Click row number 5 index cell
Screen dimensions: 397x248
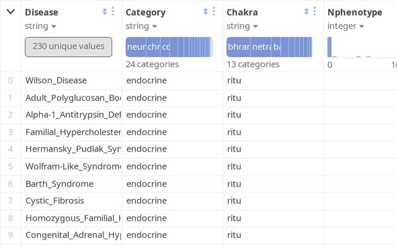pyautogui.click(x=11, y=166)
